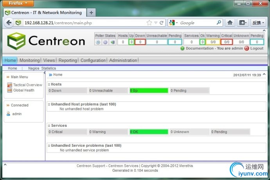270x180 pixels.
Task: Collapse the header with top chevron
Action: [264, 31]
